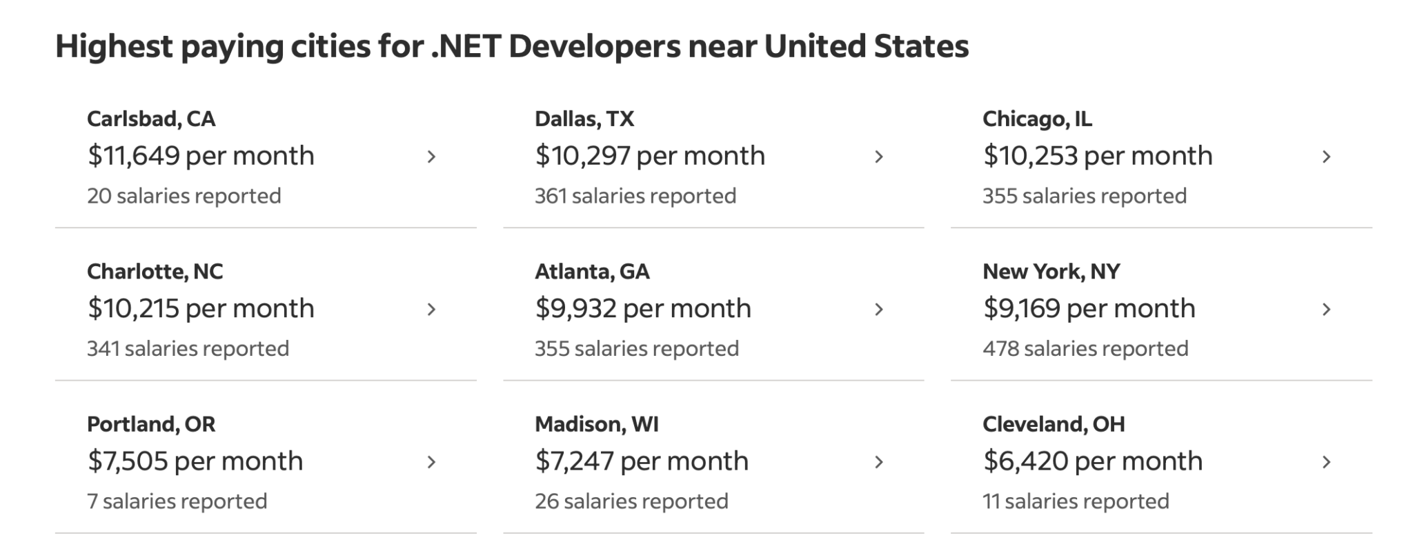
Task: Open the Atlanta, GA salary entry
Action: click(x=643, y=308)
